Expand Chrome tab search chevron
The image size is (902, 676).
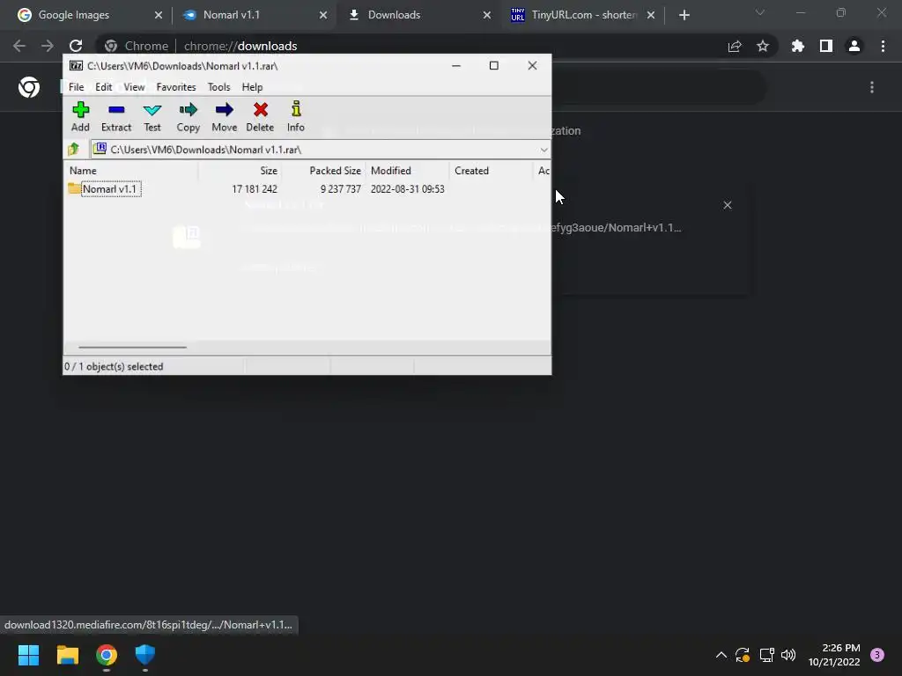(x=760, y=12)
